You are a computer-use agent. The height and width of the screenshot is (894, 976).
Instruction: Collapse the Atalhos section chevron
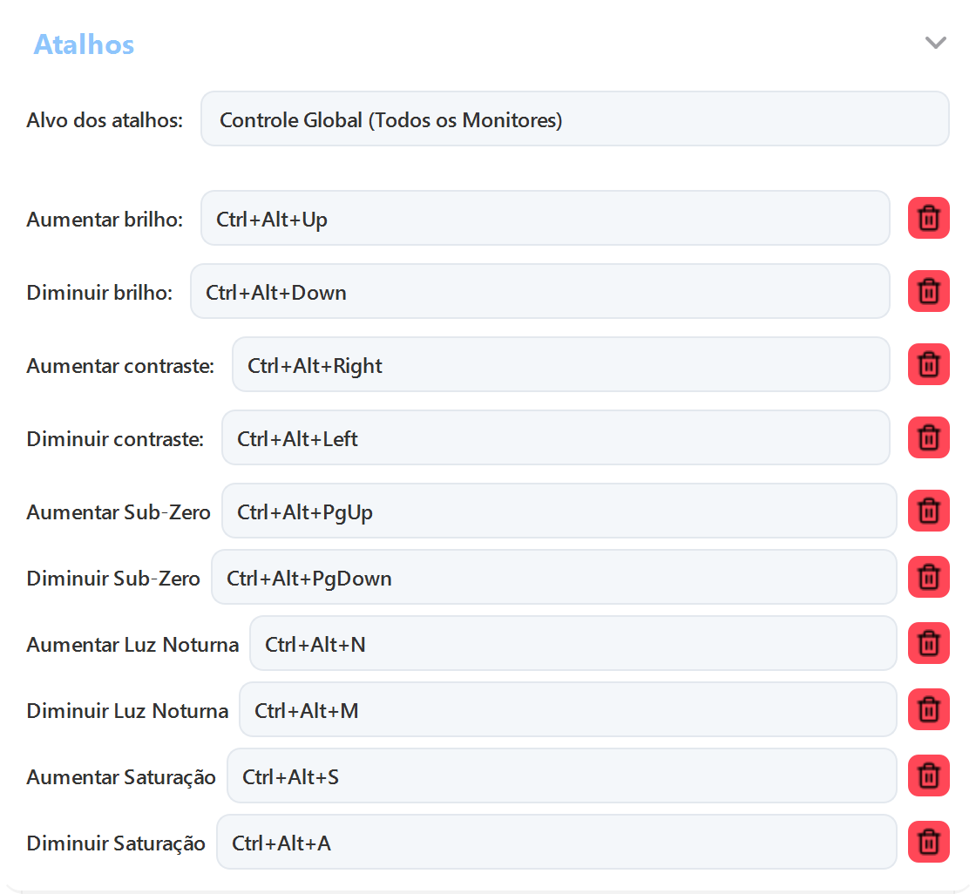coord(936,43)
